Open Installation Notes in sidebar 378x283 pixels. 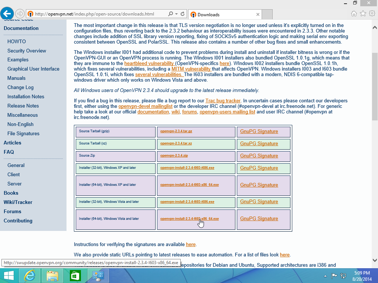[25, 97]
